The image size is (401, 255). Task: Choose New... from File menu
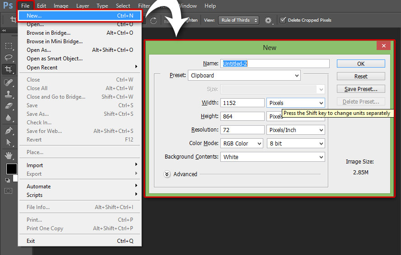point(80,16)
